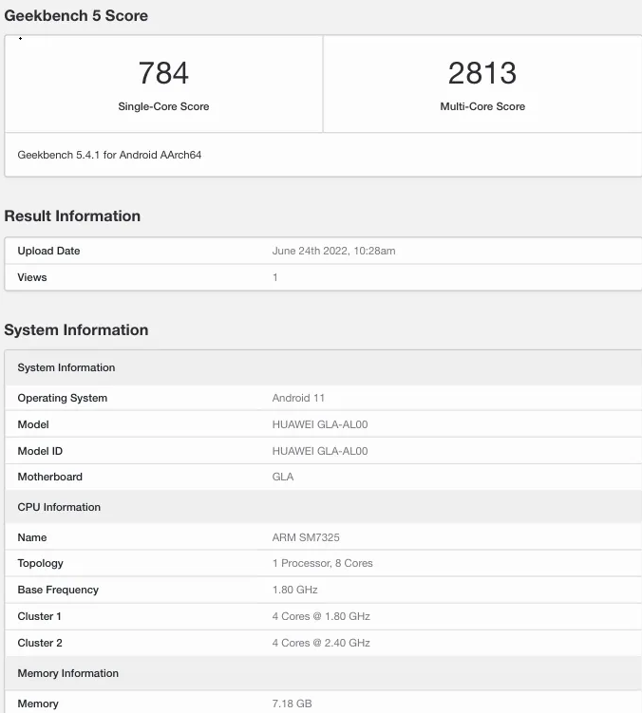Click the HUAWEI GLA-AL00 value in Model ID row

coord(319,451)
